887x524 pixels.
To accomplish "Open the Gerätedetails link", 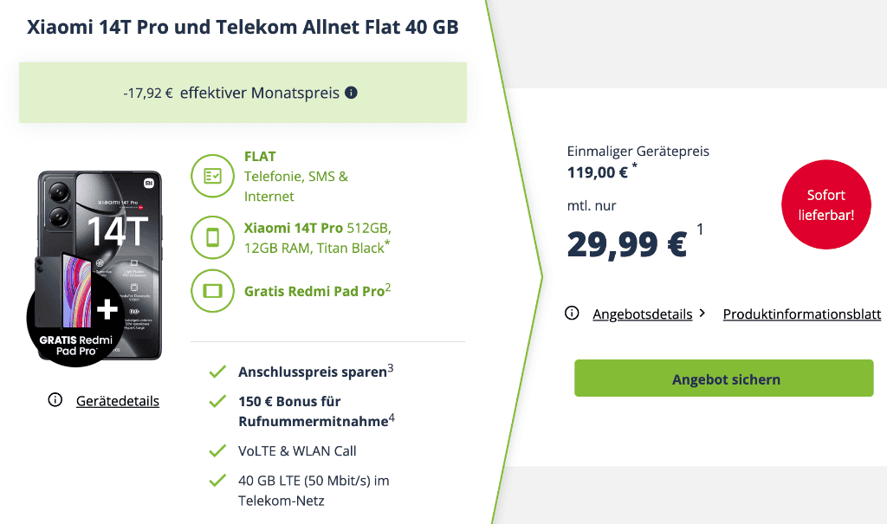I will click(117, 401).
